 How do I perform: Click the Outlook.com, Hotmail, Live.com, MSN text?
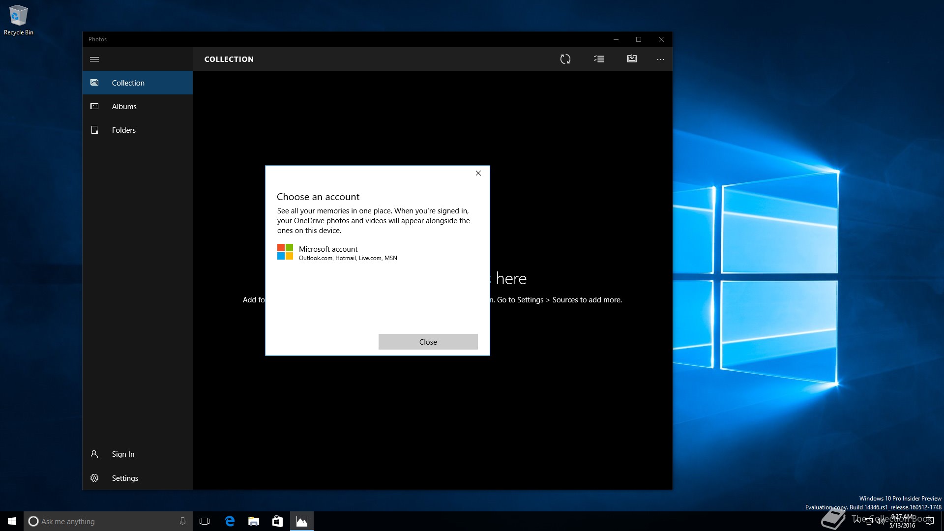(x=348, y=258)
